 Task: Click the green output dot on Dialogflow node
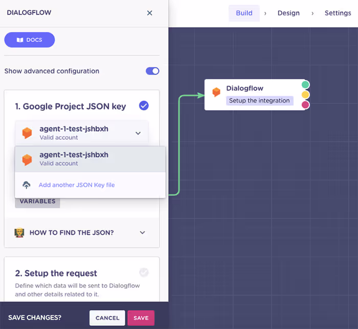point(305,85)
